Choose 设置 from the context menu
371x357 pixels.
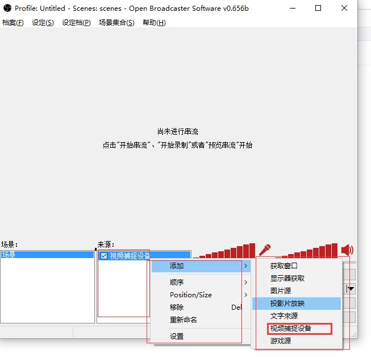pyautogui.click(x=201, y=336)
